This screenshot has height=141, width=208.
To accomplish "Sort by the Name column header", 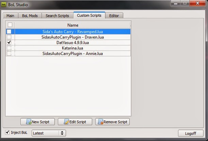I will coord(73,25).
